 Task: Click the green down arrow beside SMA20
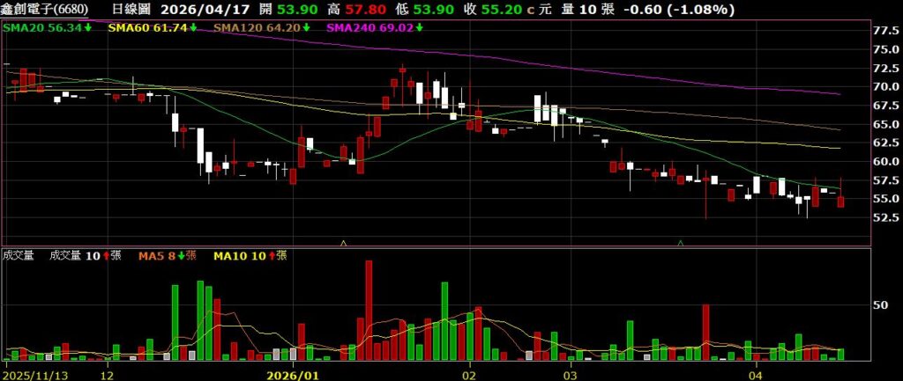point(87,28)
